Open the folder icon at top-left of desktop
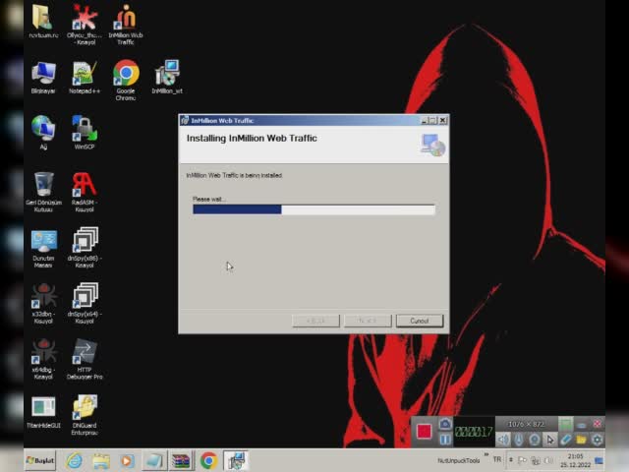Image resolution: width=629 pixels, height=472 pixels. 43,21
